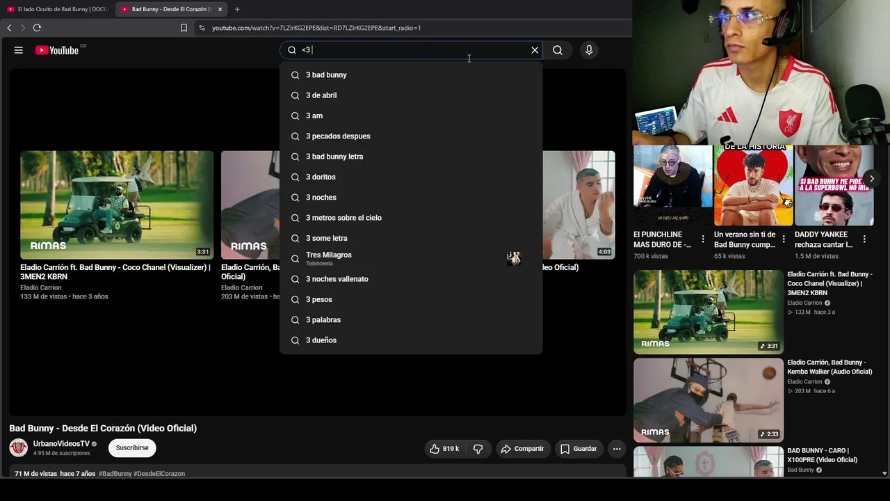This screenshot has width=890, height=501.
Task: Click the page scrollbar down arrow
Action: [x=884, y=473]
